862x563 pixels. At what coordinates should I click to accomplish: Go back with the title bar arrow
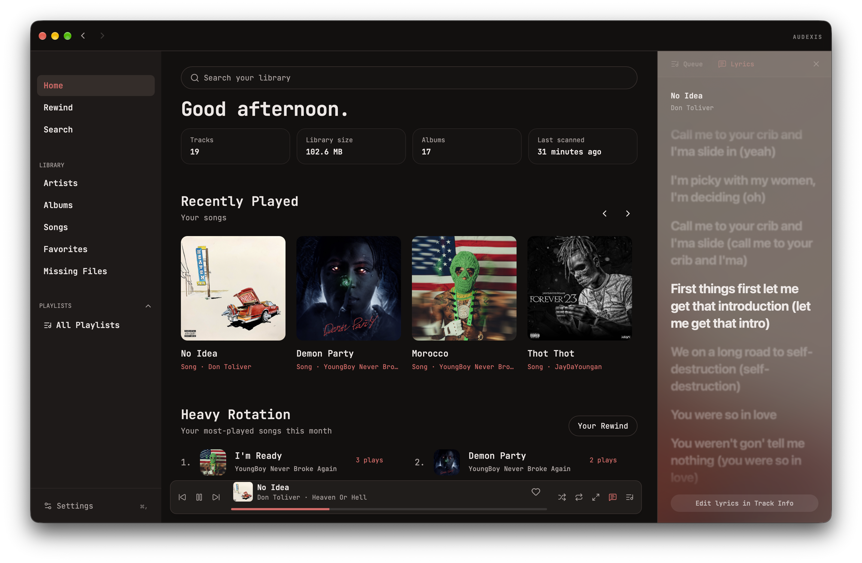(x=83, y=35)
